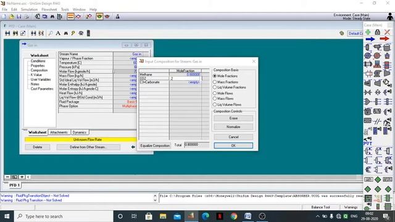The image size is (395, 222).
Task: Switch to the Dynamics tab
Action: pyautogui.click(x=80, y=132)
